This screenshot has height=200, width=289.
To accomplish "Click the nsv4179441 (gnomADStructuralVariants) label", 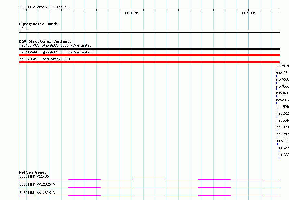I will (x=56, y=52).
